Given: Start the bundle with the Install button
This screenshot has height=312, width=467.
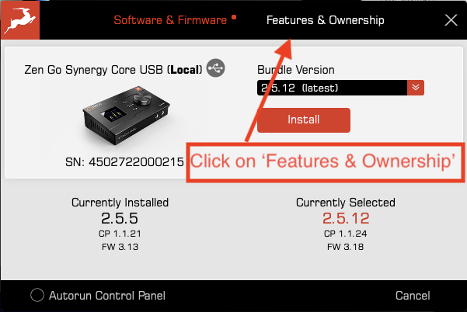Looking at the screenshot, I should coord(304,120).
